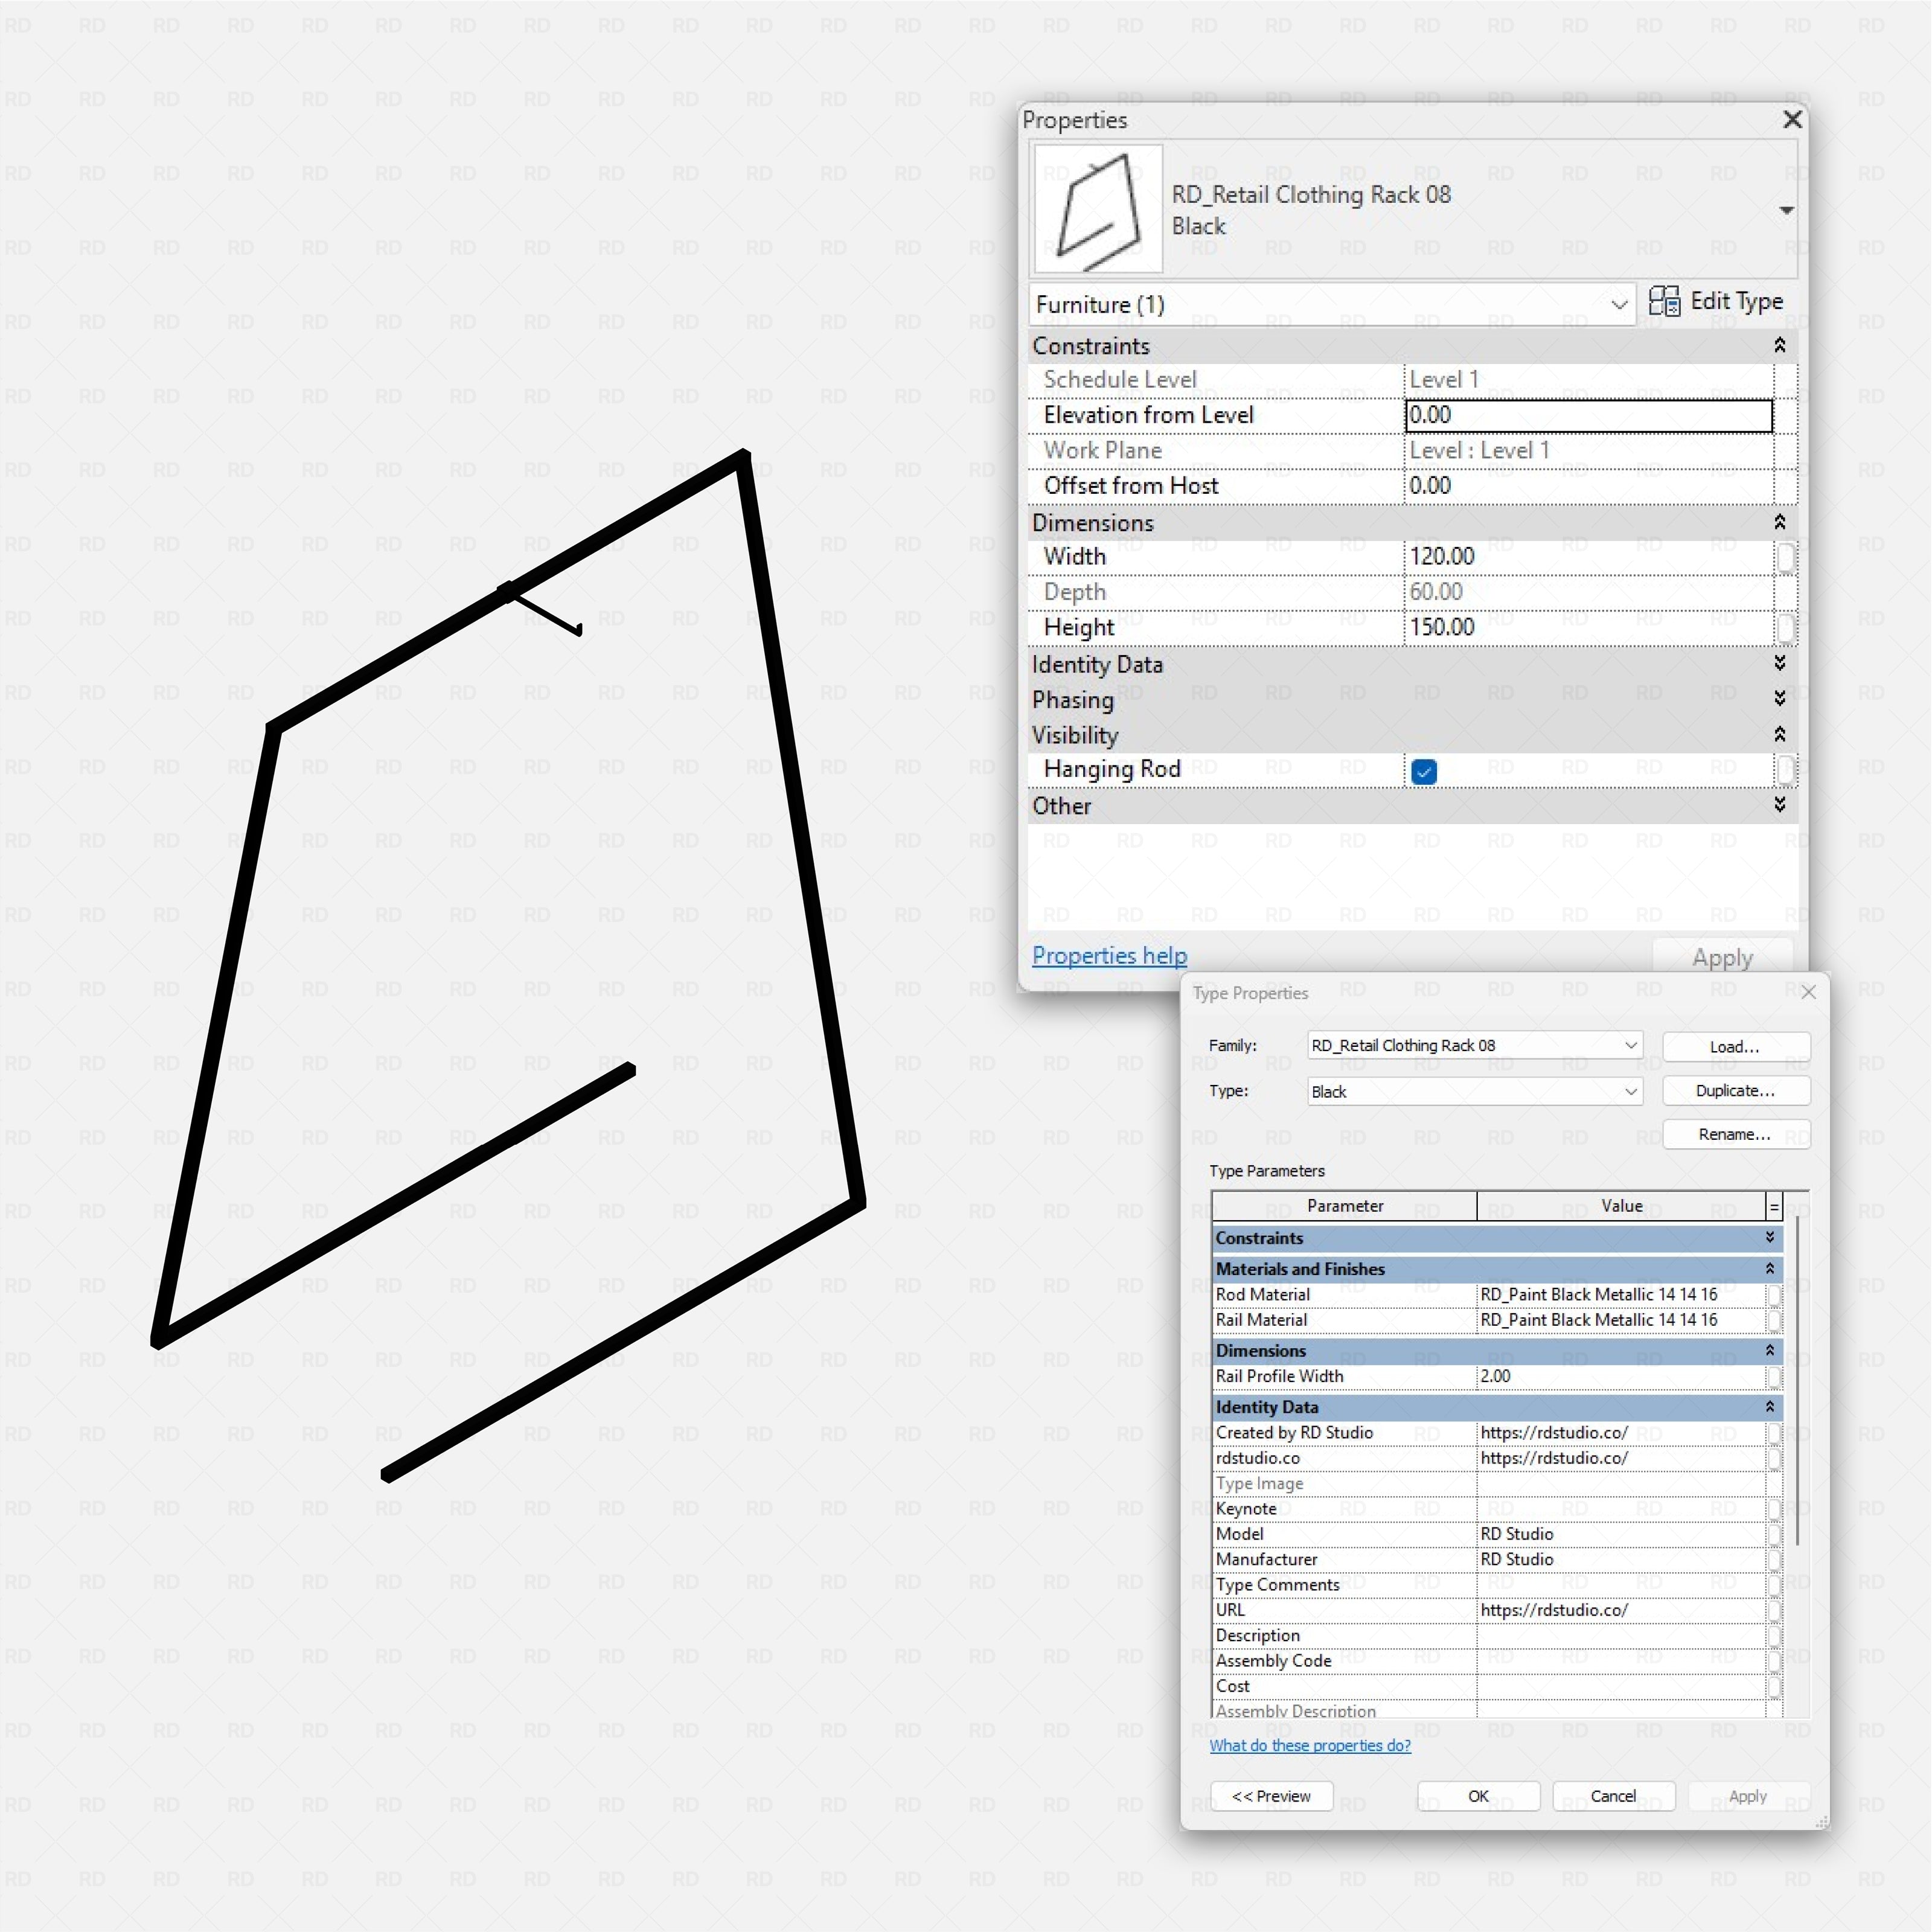Click the Height associate parameter button
Image resolution: width=1932 pixels, height=1932 pixels.
[x=1785, y=628]
